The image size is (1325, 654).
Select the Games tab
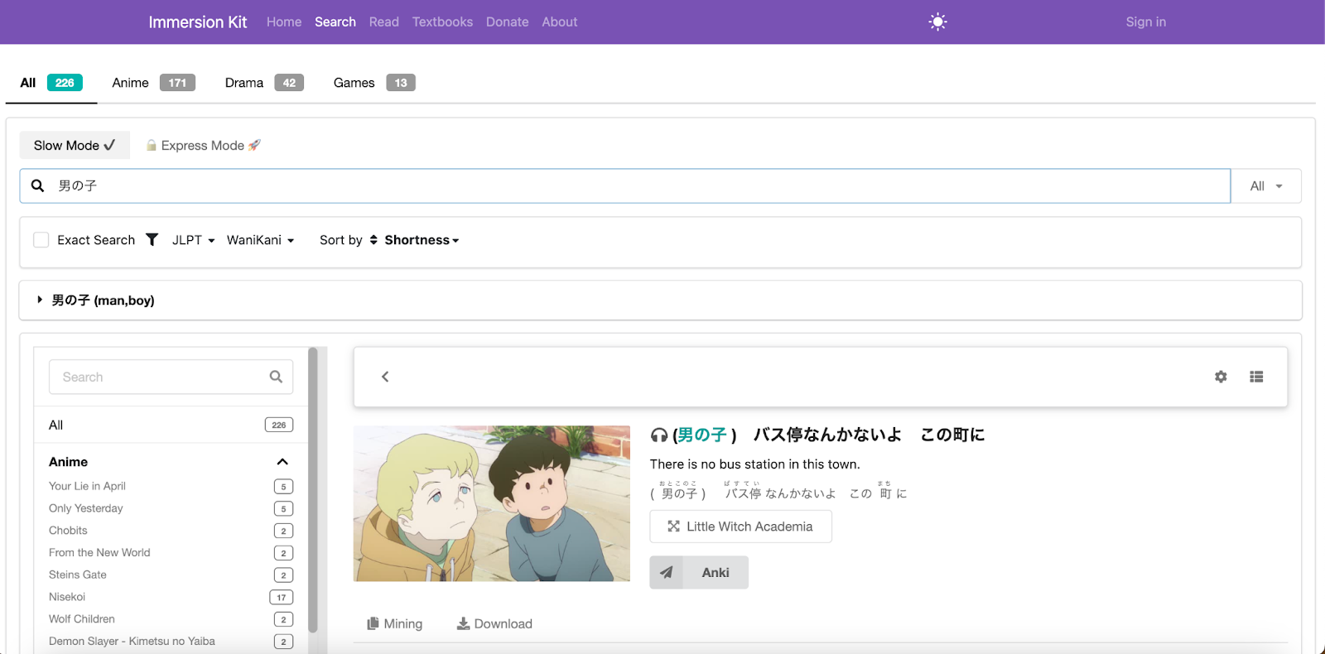pos(374,83)
